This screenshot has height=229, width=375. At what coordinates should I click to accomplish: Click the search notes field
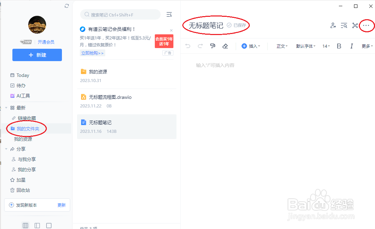coord(120,14)
